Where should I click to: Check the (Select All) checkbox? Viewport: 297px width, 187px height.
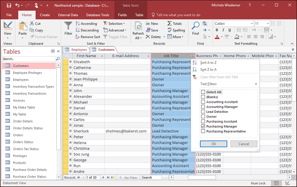click(203, 92)
